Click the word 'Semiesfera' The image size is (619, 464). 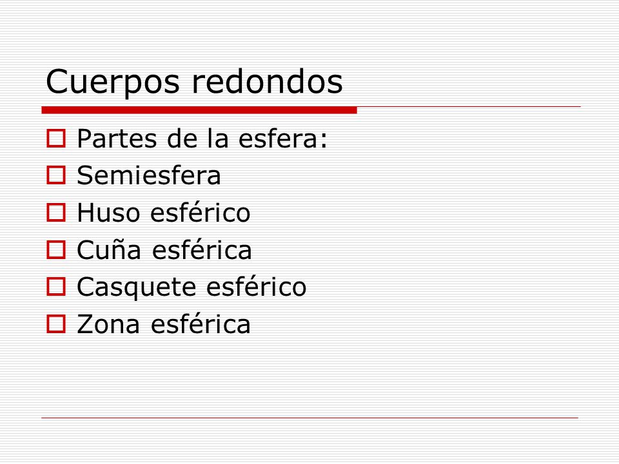[x=149, y=175]
